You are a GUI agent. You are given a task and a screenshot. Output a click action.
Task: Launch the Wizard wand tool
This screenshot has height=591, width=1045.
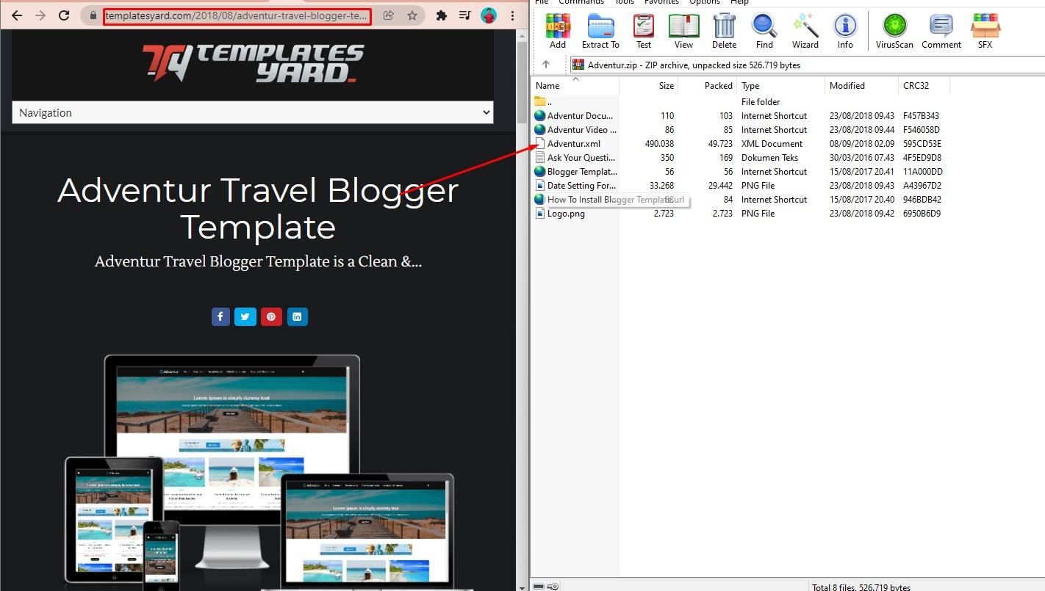click(x=805, y=31)
